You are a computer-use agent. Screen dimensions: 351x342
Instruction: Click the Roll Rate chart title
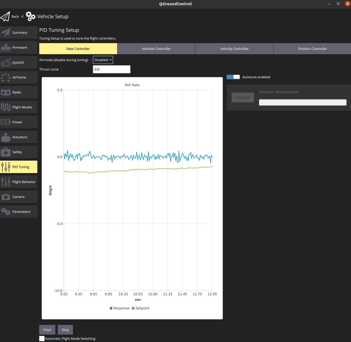click(x=132, y=85)
